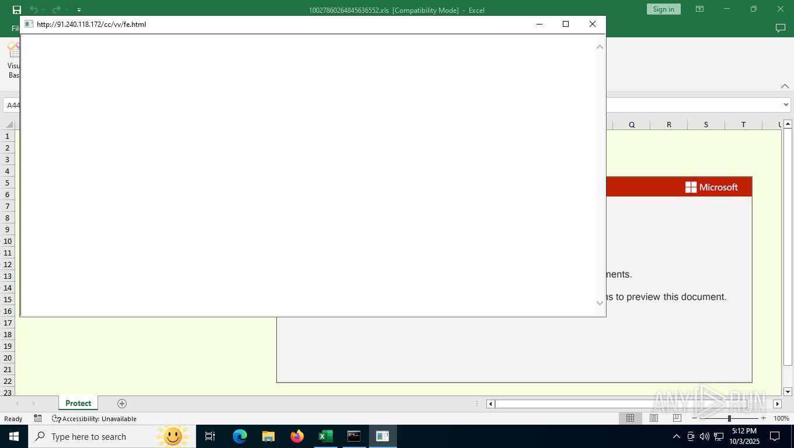
Task: Open the volume control in system tray
Action: pos(704,436)
